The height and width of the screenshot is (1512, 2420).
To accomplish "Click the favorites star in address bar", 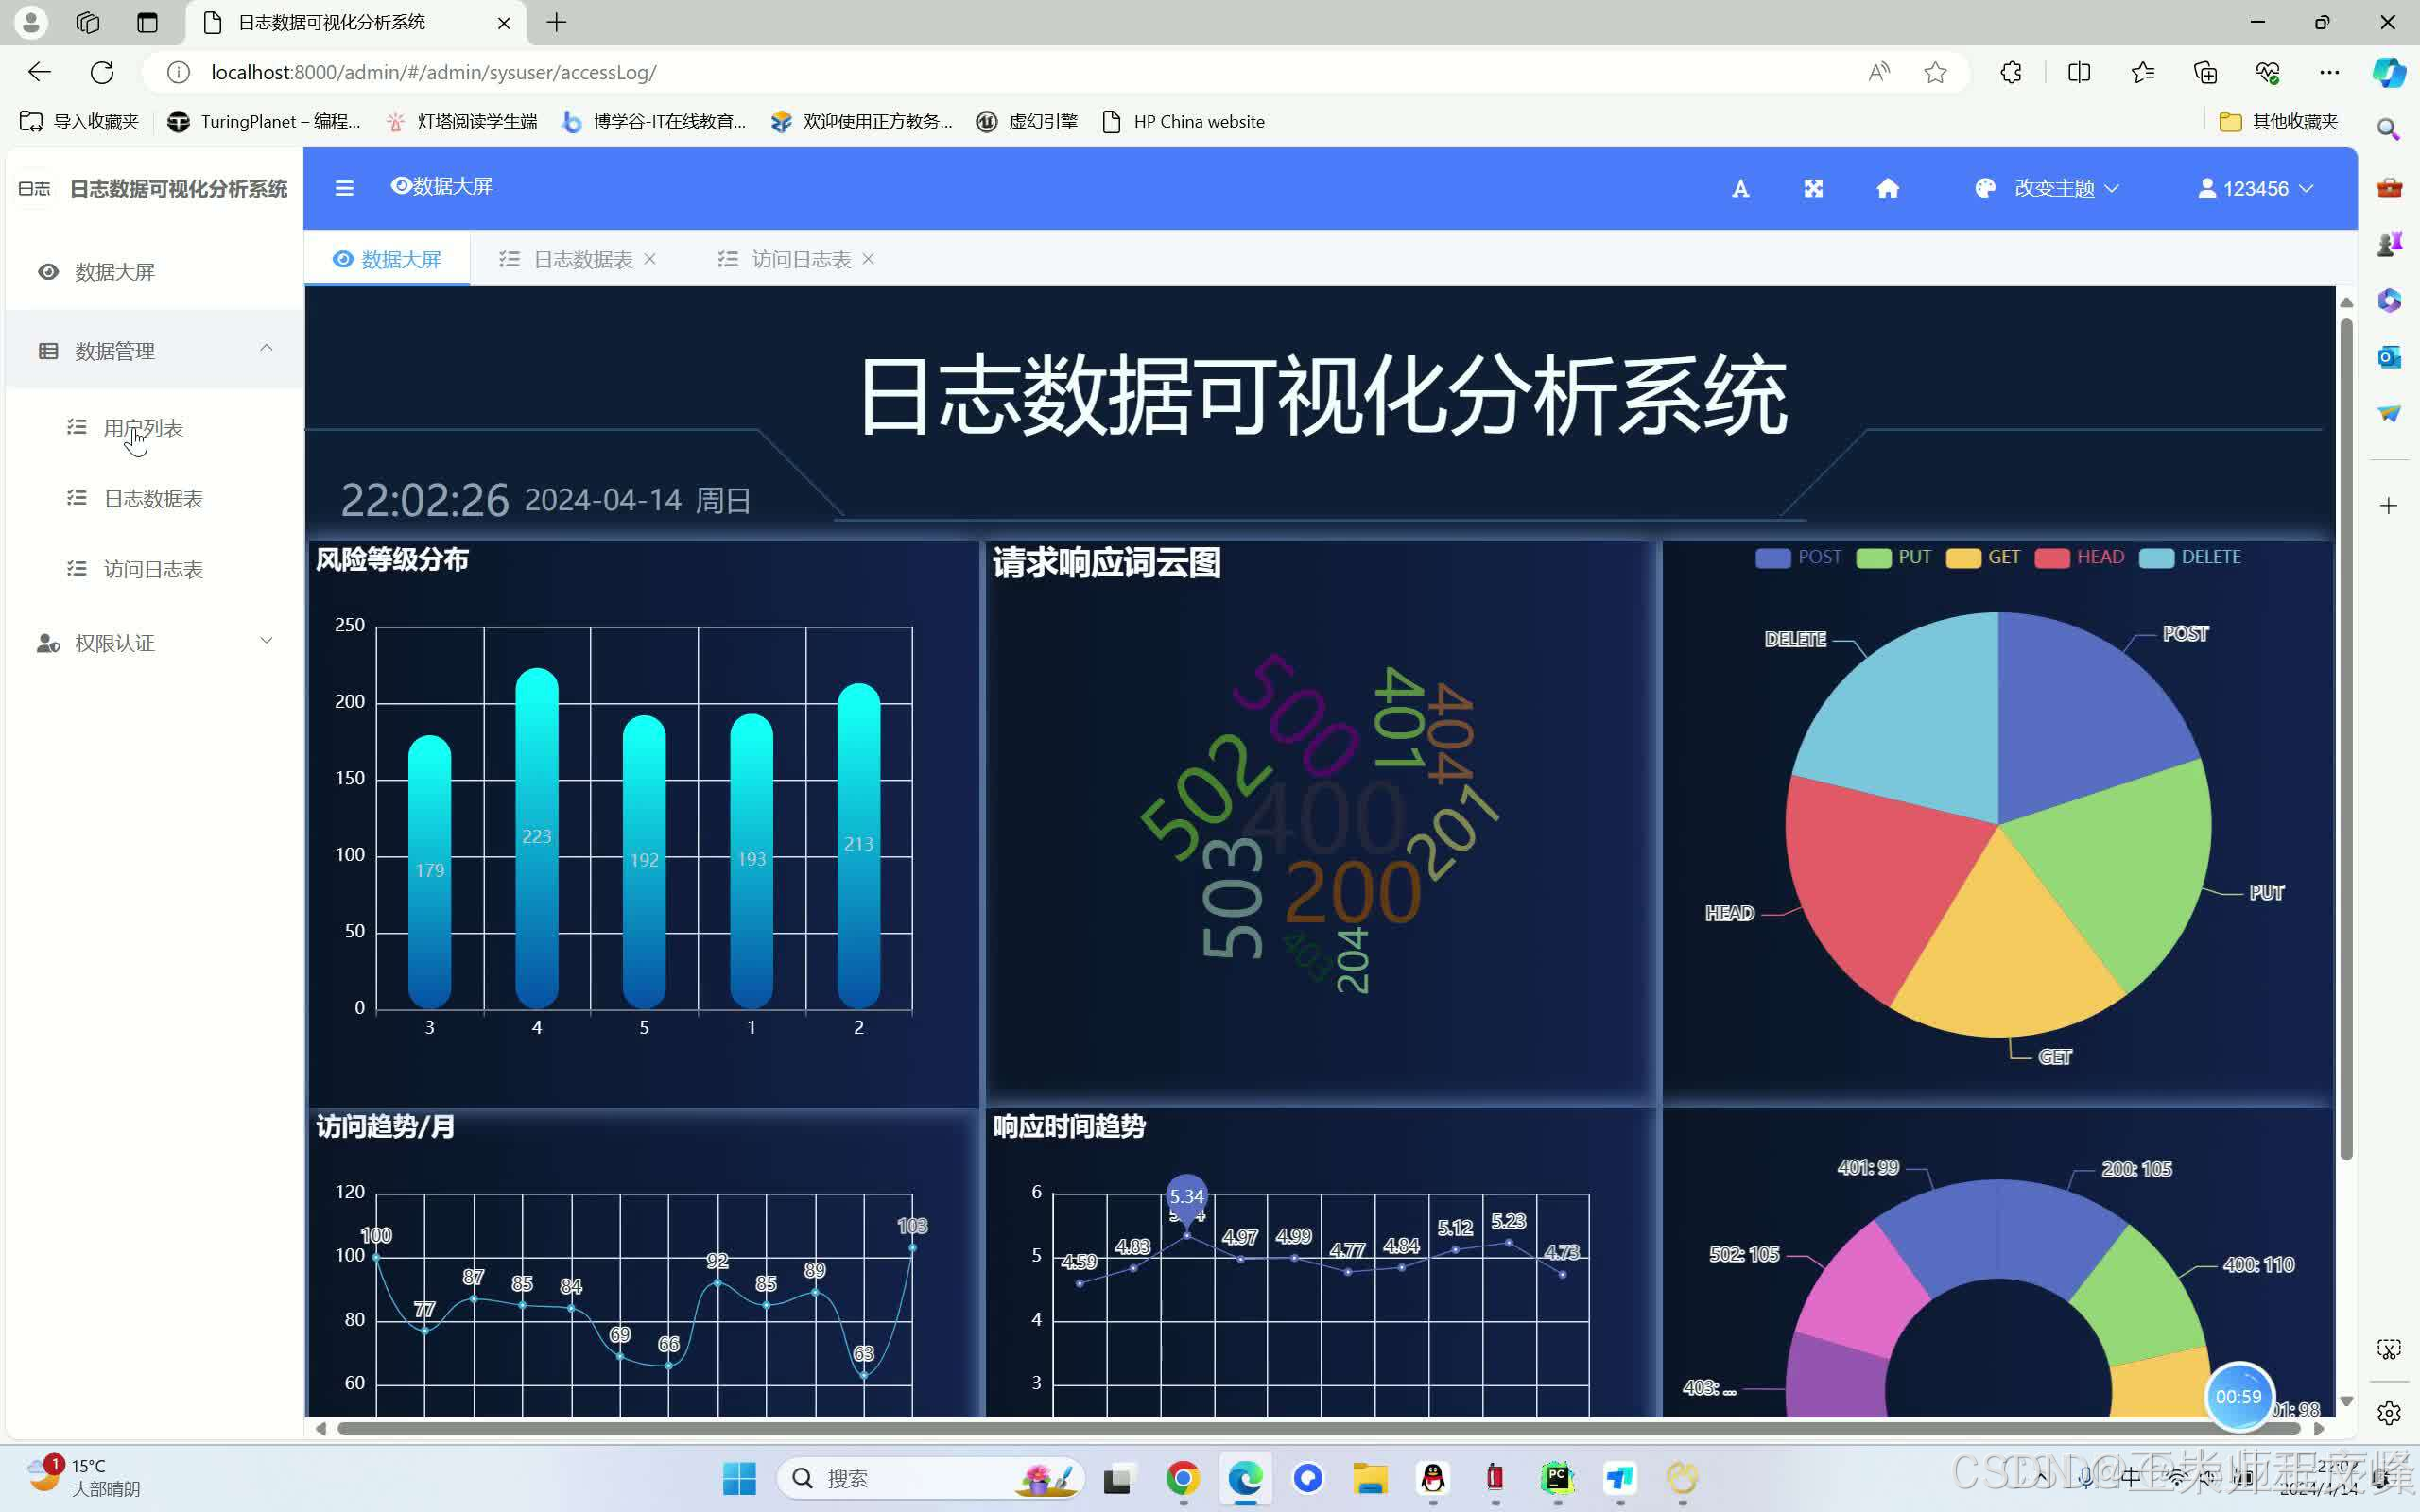I will click(x=1935, y=72).
